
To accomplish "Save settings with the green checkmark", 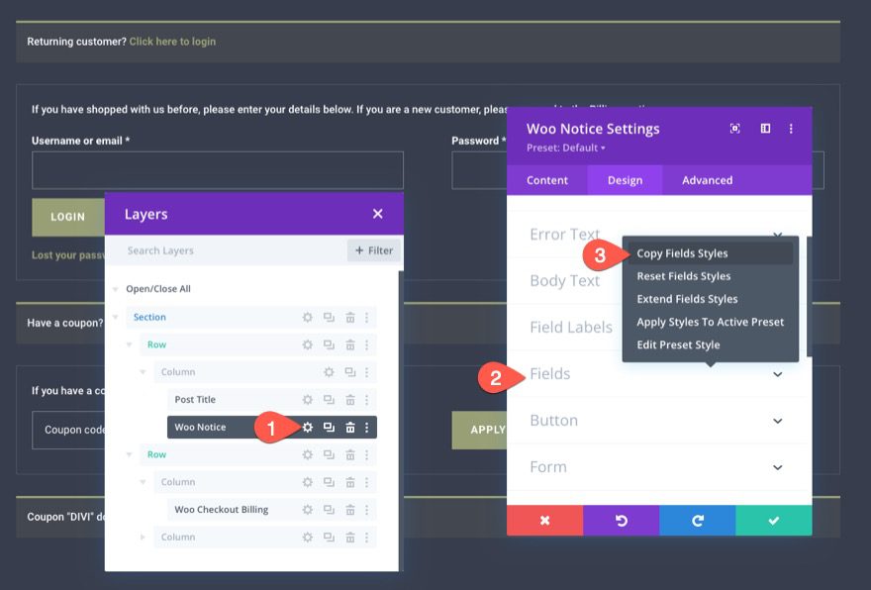I will [x=774, y=520].
